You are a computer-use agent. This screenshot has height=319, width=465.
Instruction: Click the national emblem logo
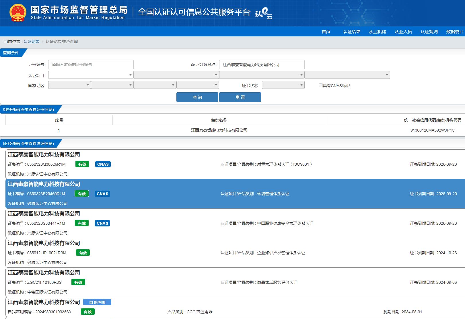(18, 13)
